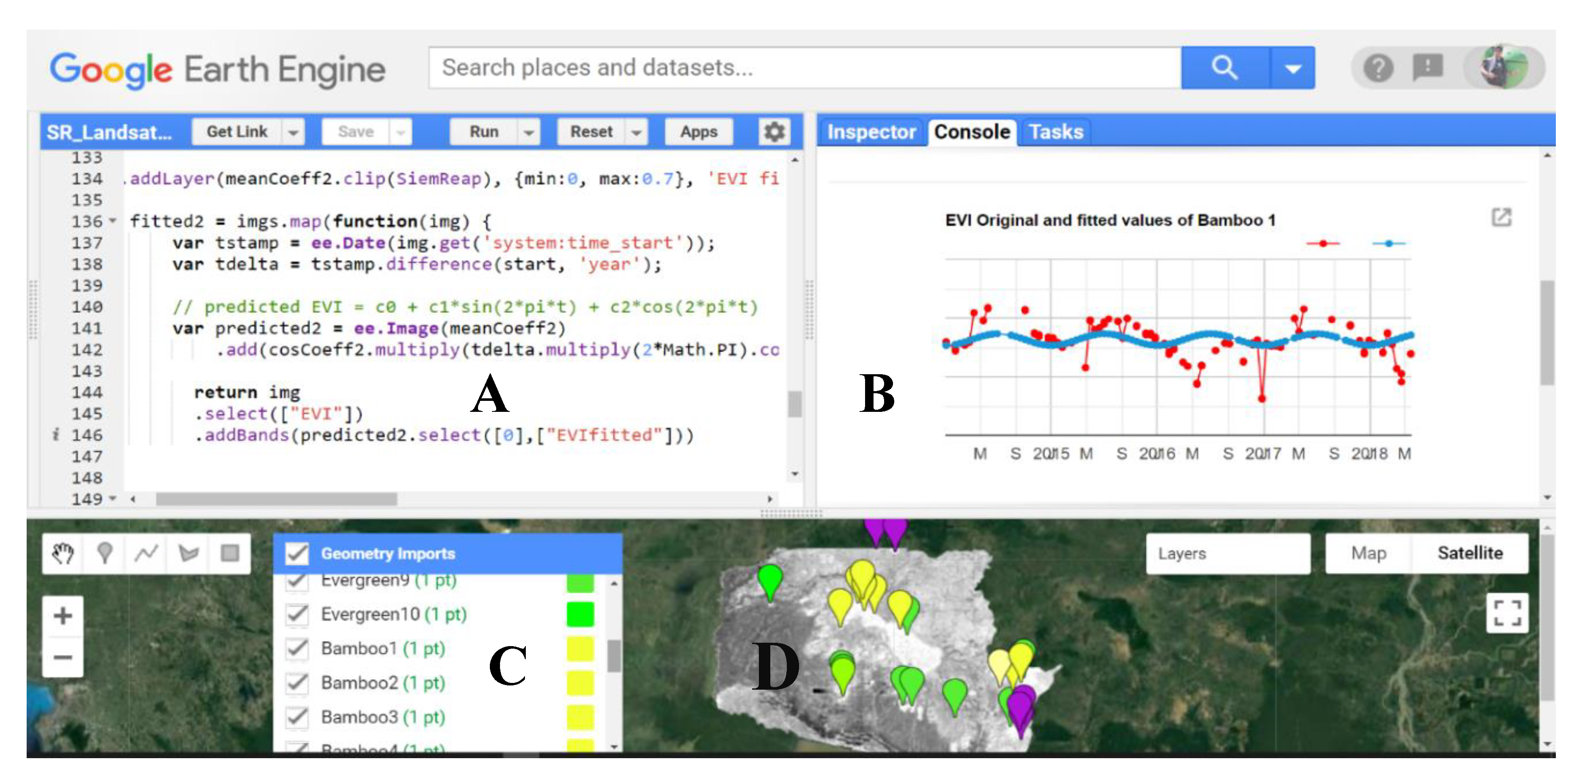1577x781 pixels.
Task: Switch the basemap to Map view
Action: 1368,553
